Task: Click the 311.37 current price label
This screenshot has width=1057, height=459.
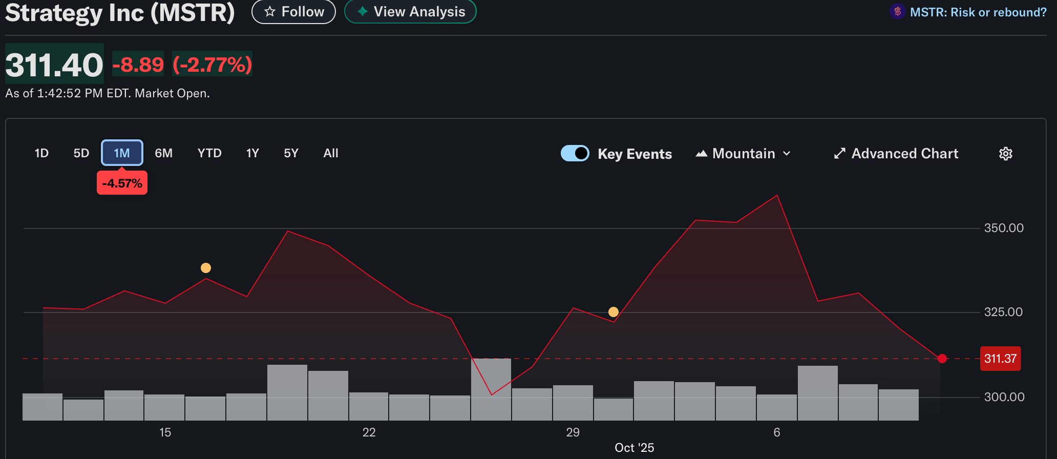Action: [1000, 359]
